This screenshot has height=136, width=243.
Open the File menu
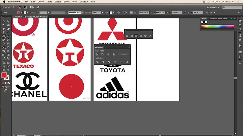coord(27,2)
